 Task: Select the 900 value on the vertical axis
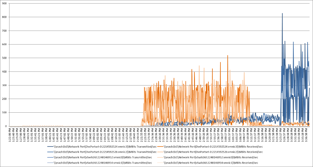pyautogui.click(x=4, y=4)
